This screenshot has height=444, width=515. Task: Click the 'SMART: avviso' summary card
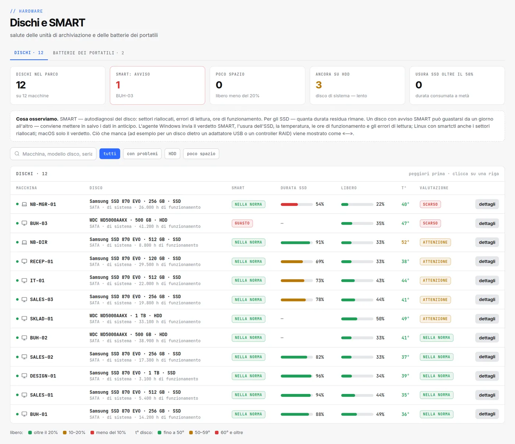(x=157, y=85)
